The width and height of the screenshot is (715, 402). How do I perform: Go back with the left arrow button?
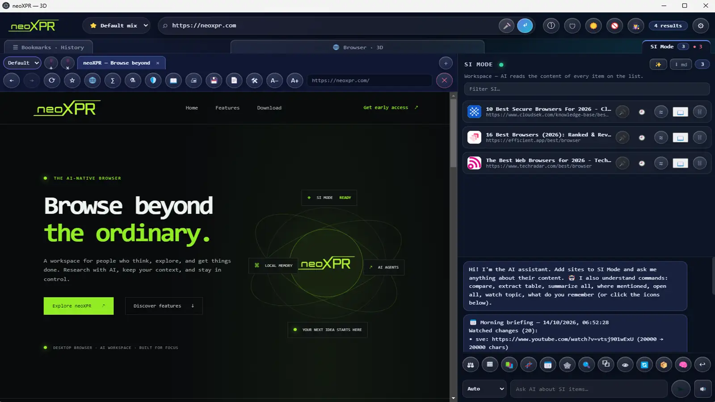12,80
